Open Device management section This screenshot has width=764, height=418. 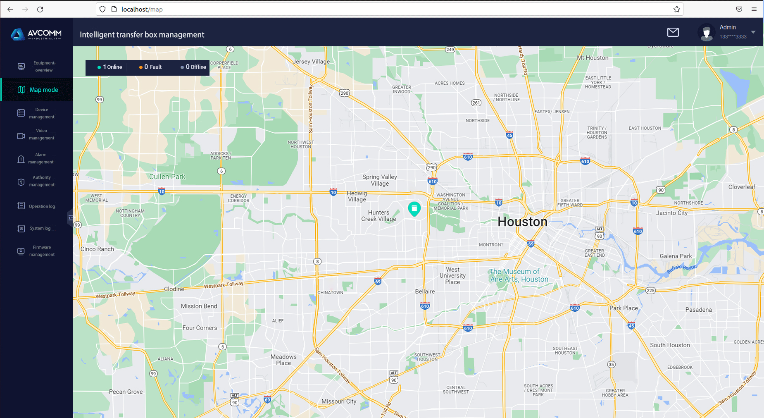coord(36,113)
